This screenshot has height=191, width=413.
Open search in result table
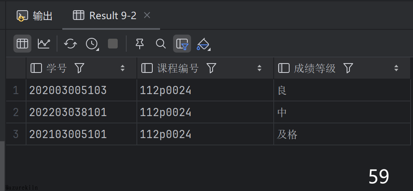click(161, 44)
